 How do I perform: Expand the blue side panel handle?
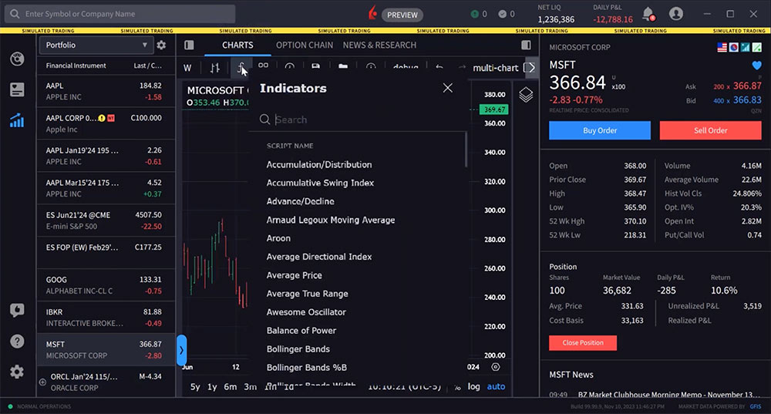tap(182, 350)
